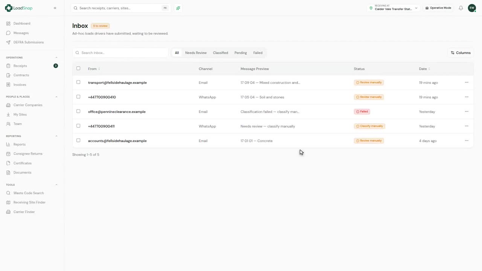
Task: Open Dashboard from sidebar
Action: coord(22,23)
